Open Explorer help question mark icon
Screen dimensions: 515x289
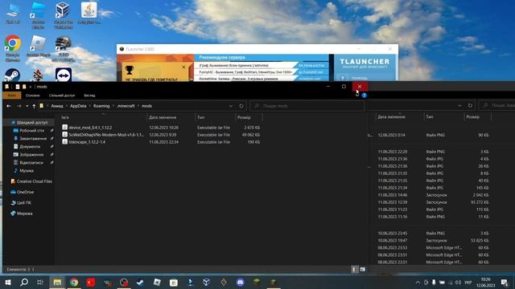click(364, 96)
